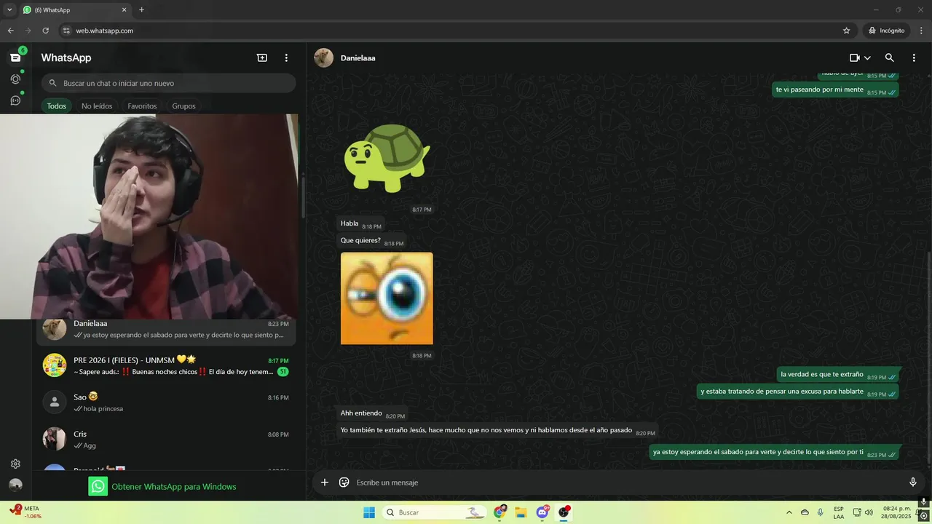Click the squinting eye sticker
This screenshot has height=524, width=932.
coord(387,298)
